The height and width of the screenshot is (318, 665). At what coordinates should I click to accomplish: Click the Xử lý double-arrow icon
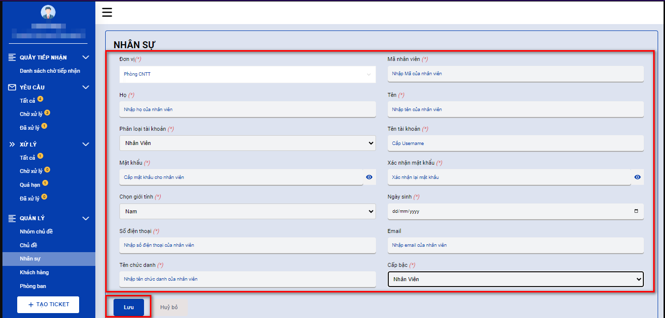click(12, 145)
